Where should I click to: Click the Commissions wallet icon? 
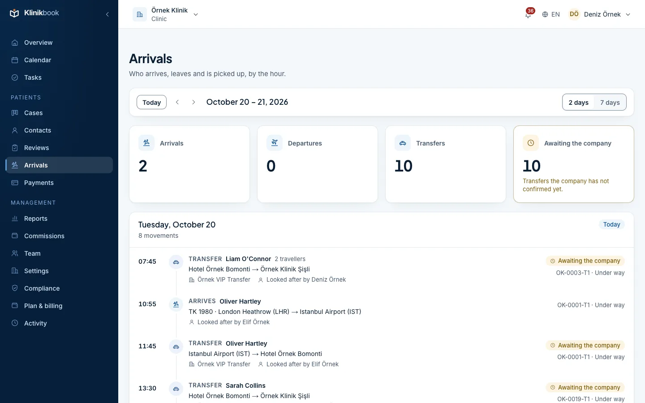15,236
